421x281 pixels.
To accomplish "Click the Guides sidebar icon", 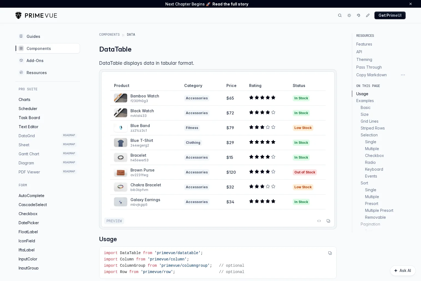I will (x=21, y=36).
